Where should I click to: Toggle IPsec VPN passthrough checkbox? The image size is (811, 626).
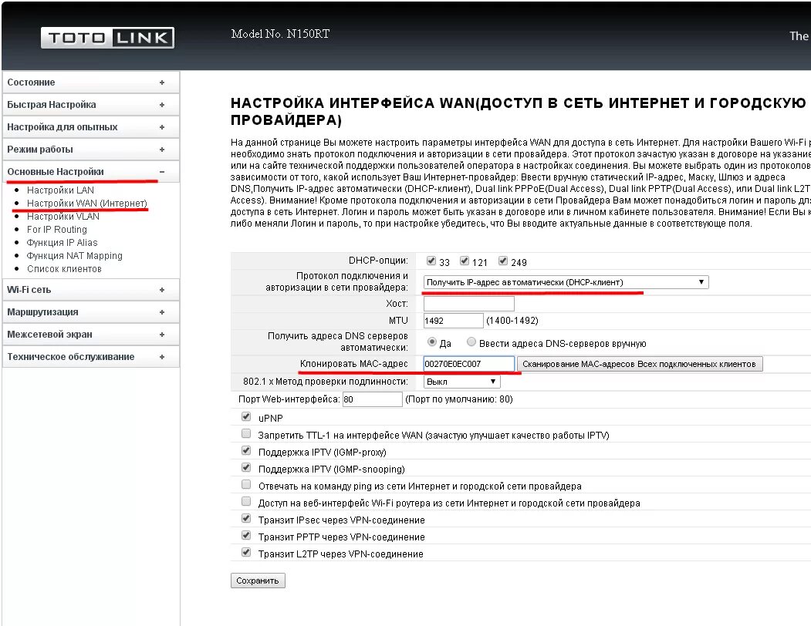click(x=246, y=519)
